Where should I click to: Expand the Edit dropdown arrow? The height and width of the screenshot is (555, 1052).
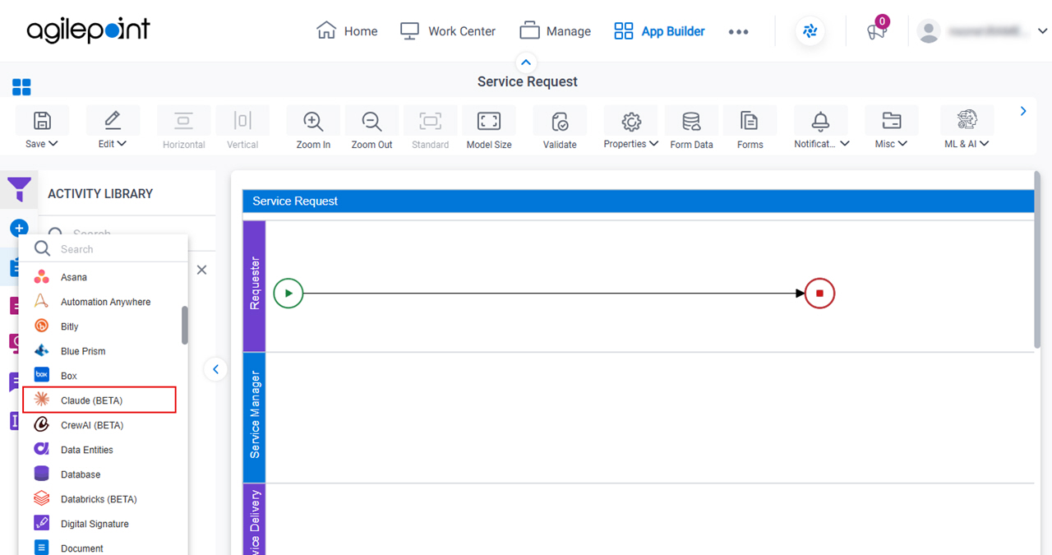[122, 143]
